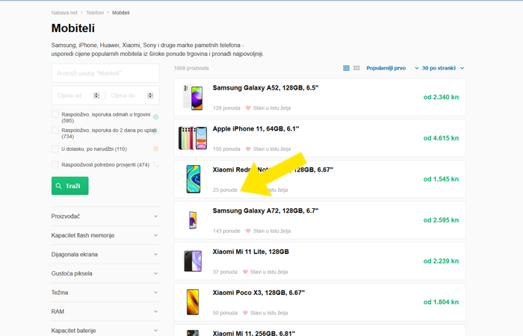
Task: Check 'Raspoloživo, isporuka odmah u trgovini' filter
Action: point(55,114)
